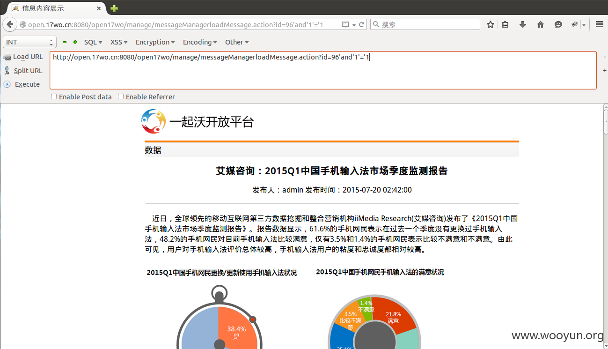Click Execute text button
Image resolution: width=608 pixels, height=349 pixels.
coord(27,84)
